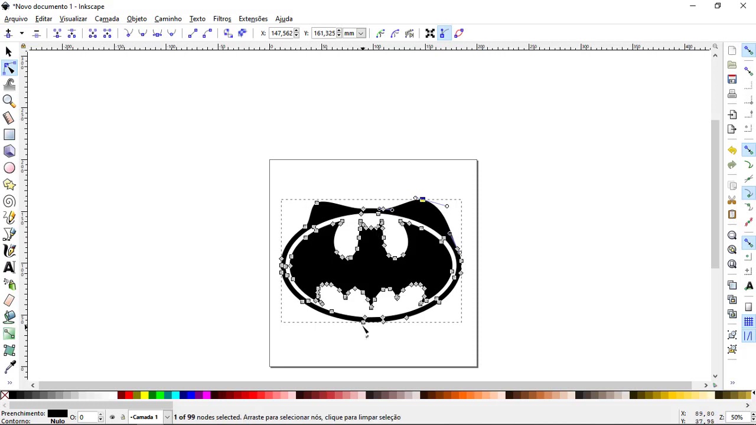Image resolution: width=756 pixels, height=425 pixels.
Task: Pick the yellow swatch in palette
Action: point(144,395)
